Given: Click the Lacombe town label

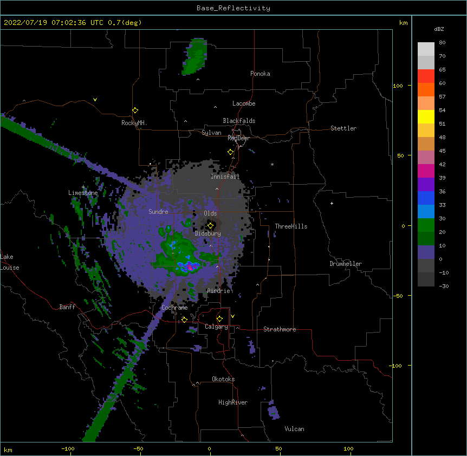Looking at the screenshot, I should (x=244, y=103).
